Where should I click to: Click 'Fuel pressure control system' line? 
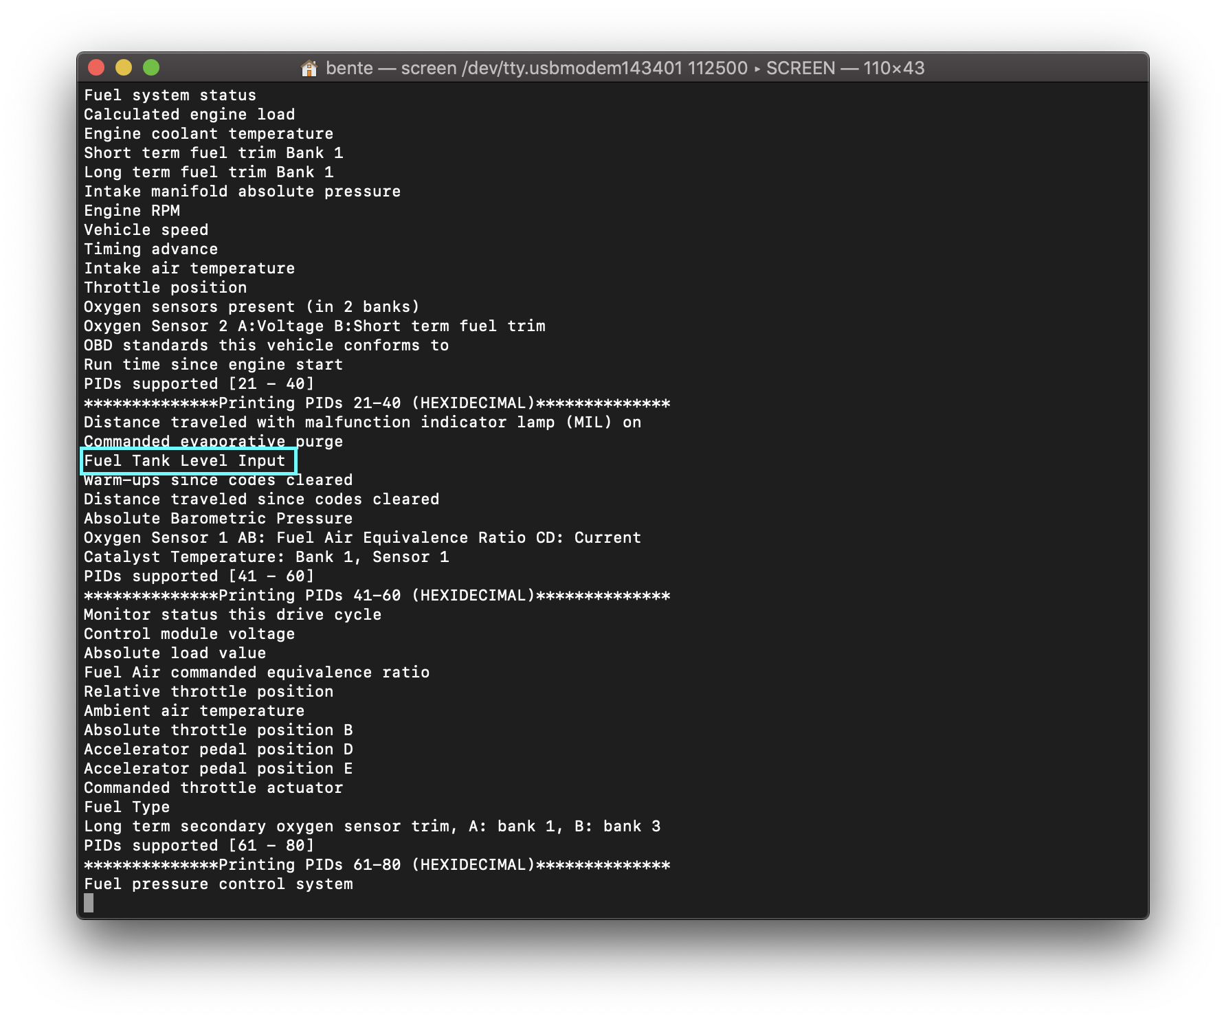click(218, 884)
